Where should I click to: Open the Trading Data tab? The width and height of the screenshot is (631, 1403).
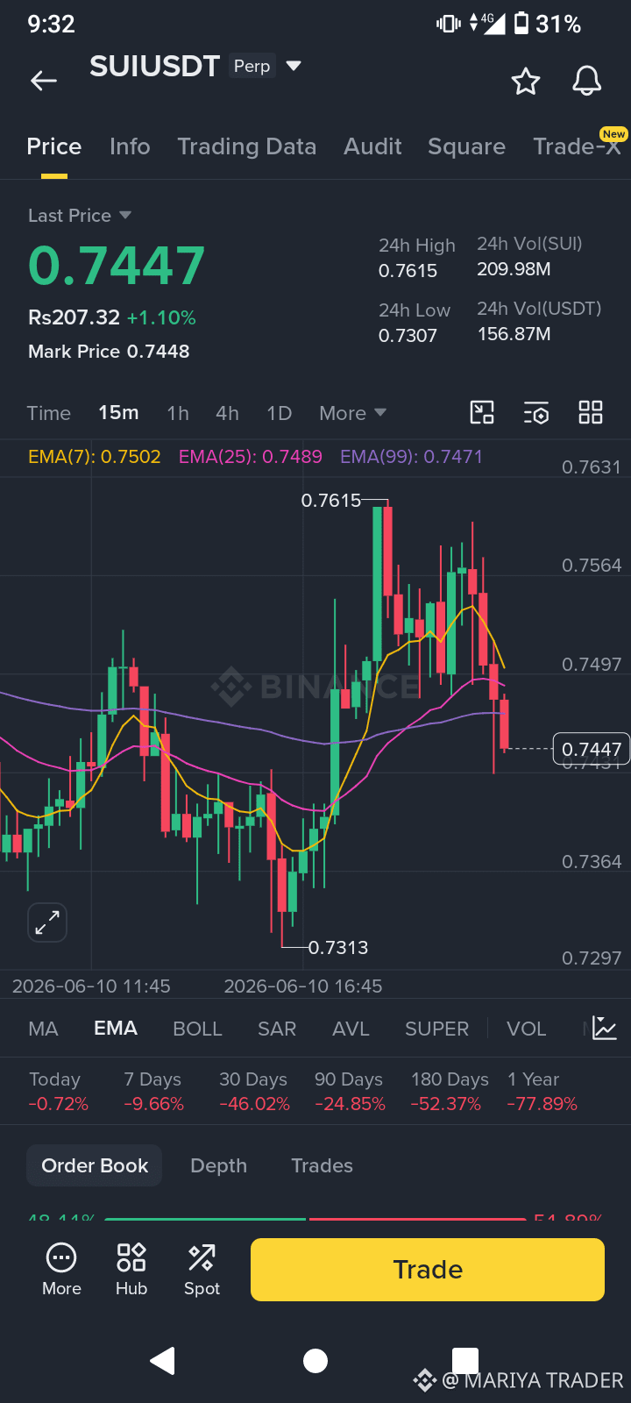[247, 146]
